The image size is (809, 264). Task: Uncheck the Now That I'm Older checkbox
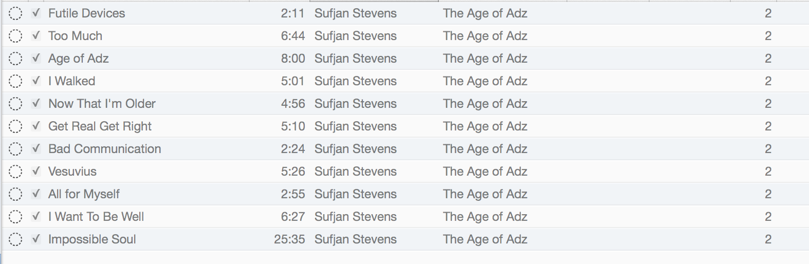36,103
